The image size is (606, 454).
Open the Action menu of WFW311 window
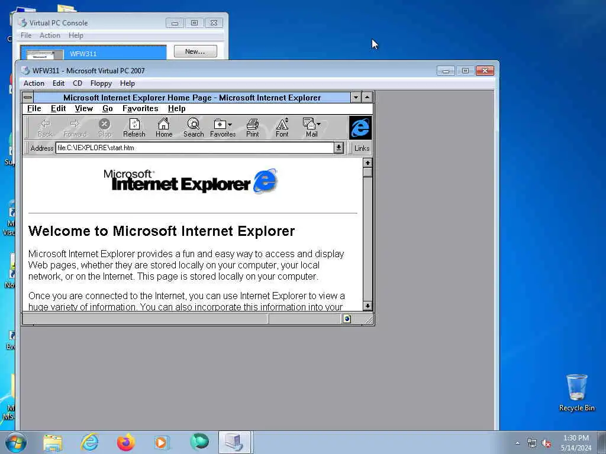coord(34,83)
